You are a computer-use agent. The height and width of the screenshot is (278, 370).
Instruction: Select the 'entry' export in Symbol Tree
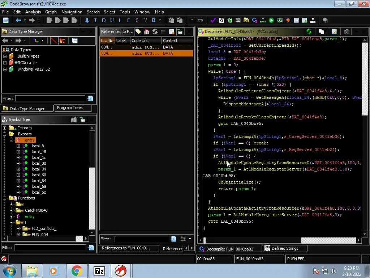point(30,140)
